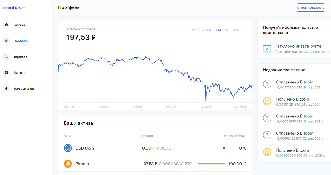Open Bitcoin asset row

coord(155,164)
